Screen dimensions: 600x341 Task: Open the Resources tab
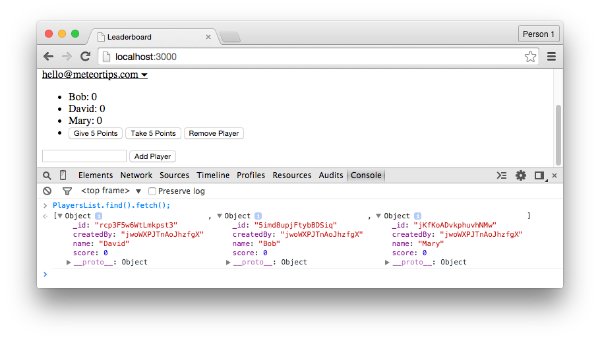click(x=292, y=175)
